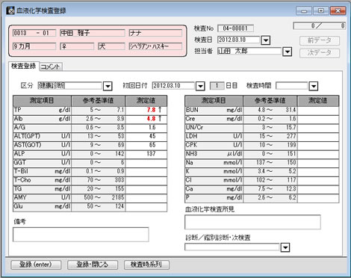Click the 区分 field 健康診断
The image size is (351, 278).
[70, 86]
